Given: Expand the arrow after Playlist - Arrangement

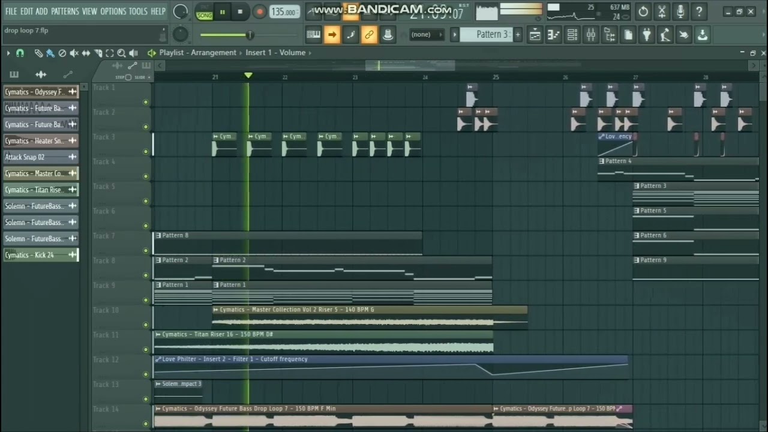Looking at the screenshot, I should point(241,53).
